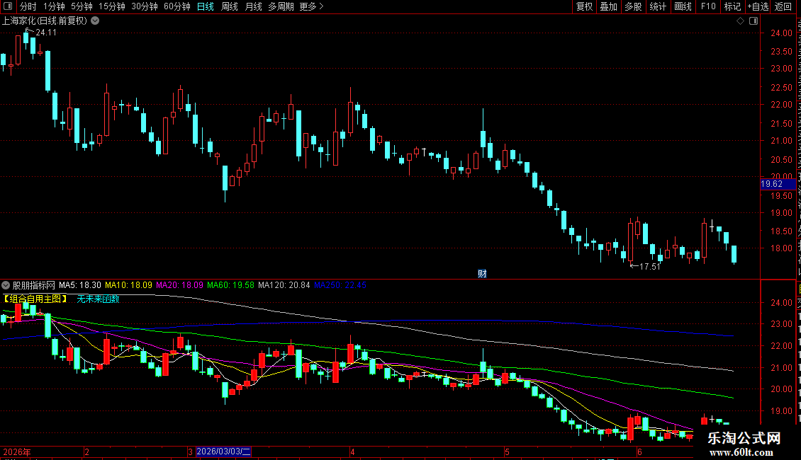Click the 【组合自用主图】 indicator label
The width and height of the screenshot is (801, 460).
[x=35, y=299]
